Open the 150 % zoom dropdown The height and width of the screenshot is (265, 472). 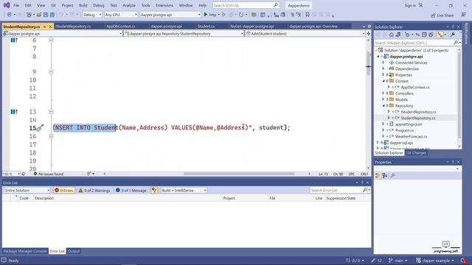tap(11, 174)
